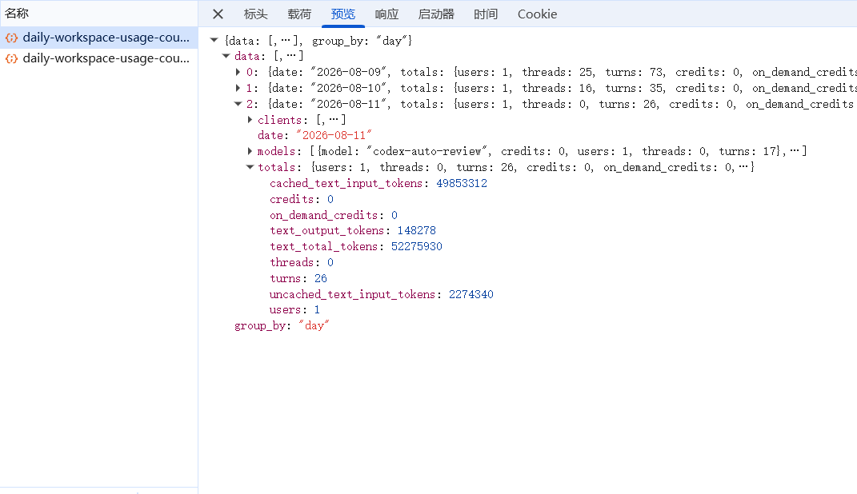Collapse item 2 dated 2026-08-11
Image resolution: width=857 pixels, height=494 pixels.
[238, 104]
